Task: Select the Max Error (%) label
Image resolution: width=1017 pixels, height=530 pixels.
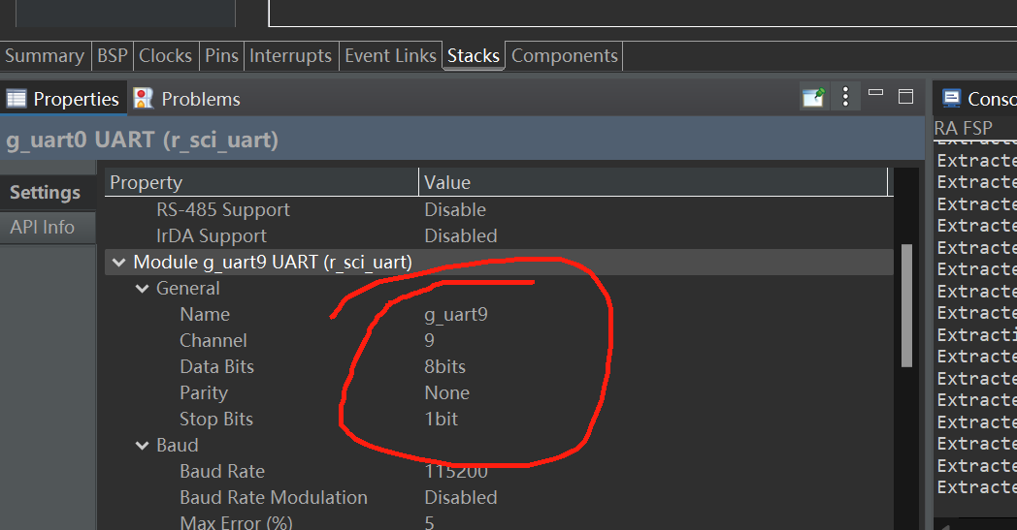Action: 236,522
